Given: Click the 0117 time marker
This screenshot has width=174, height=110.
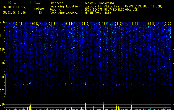Looking at the screenshot, I should tap(118, 24).
